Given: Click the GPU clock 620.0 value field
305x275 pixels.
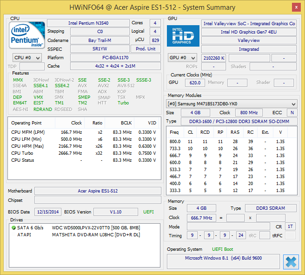Looking at the screenshot, I should coord(194,82).
